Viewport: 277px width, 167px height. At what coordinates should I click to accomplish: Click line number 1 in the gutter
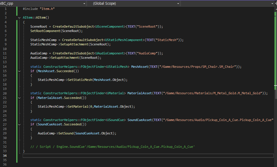[6, 9]
